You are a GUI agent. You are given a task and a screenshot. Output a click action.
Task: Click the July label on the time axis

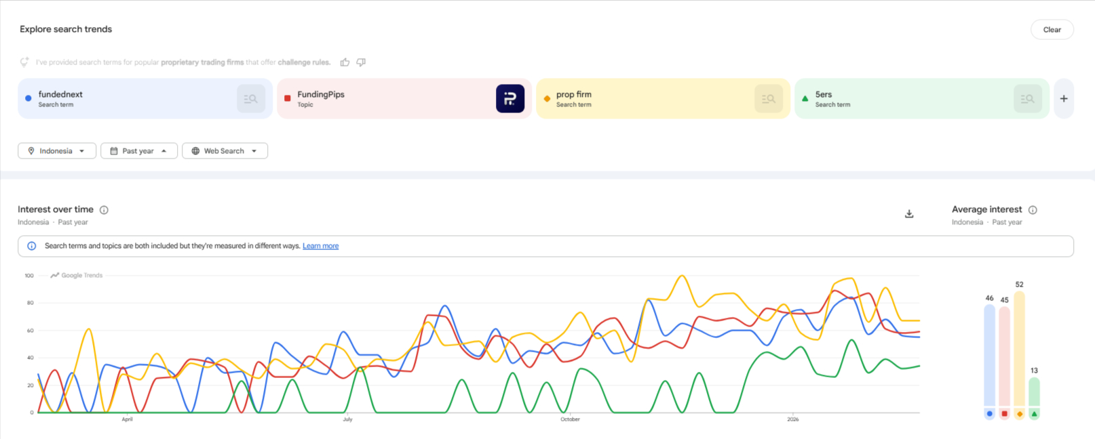coord(347,419)
